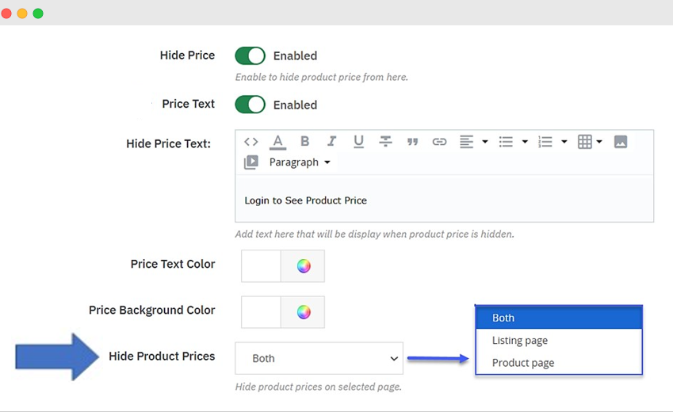Toggle underline formatting in the editor
673x412 pixels.
(x=358, y=142)
